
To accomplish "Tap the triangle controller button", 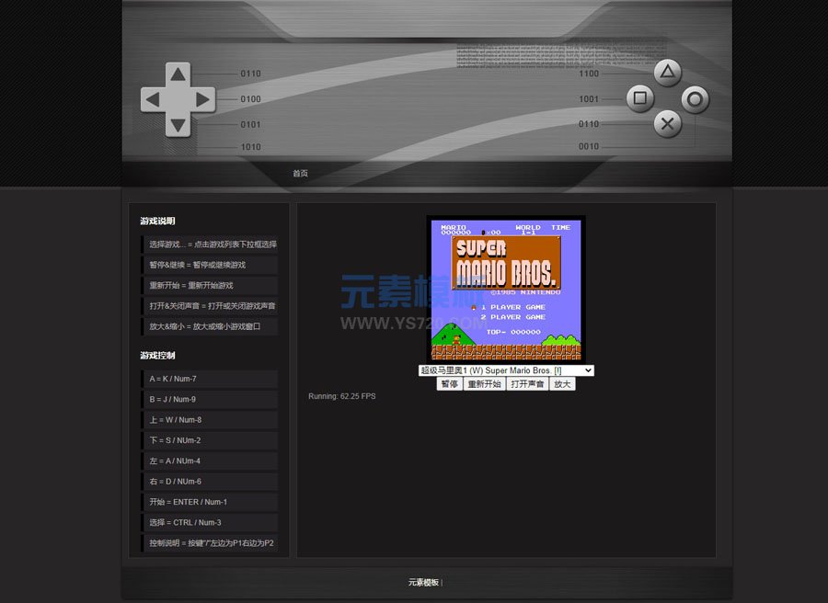I will 668,73.
